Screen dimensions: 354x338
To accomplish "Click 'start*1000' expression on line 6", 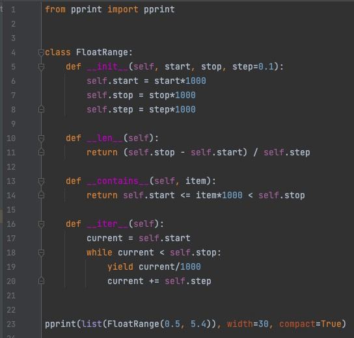I will (180, 81).
